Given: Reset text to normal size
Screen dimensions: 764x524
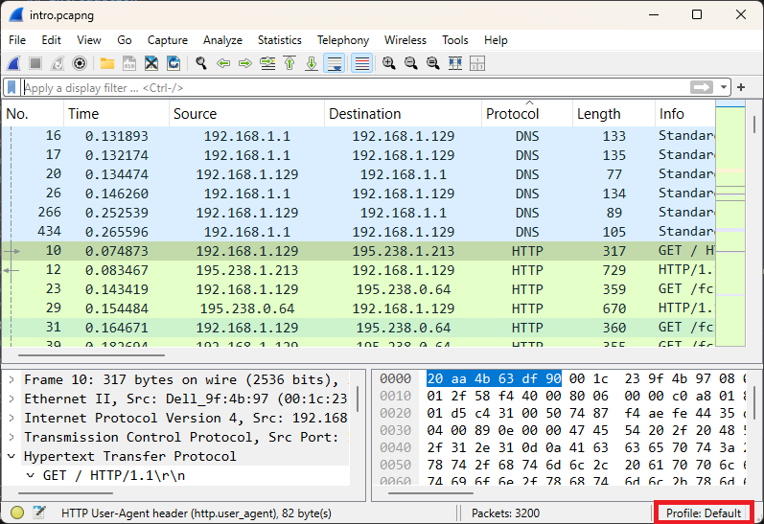Looking at the screenshot, I should 433,63.
